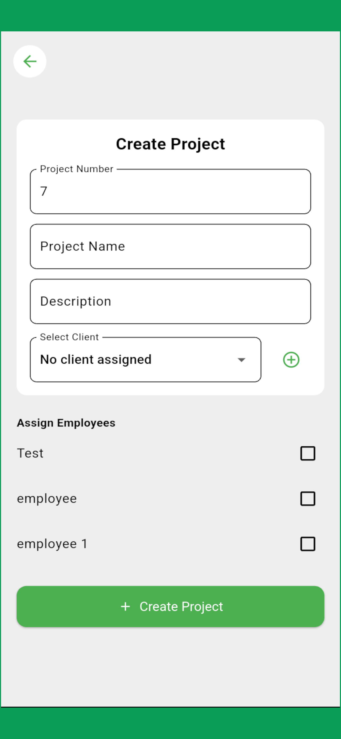Image resolution: width=341 pixels, height=739 pixels.
Task: Click the plus icon inside the Create Project button
Action: pyautogui.click(x=125, y=607)
